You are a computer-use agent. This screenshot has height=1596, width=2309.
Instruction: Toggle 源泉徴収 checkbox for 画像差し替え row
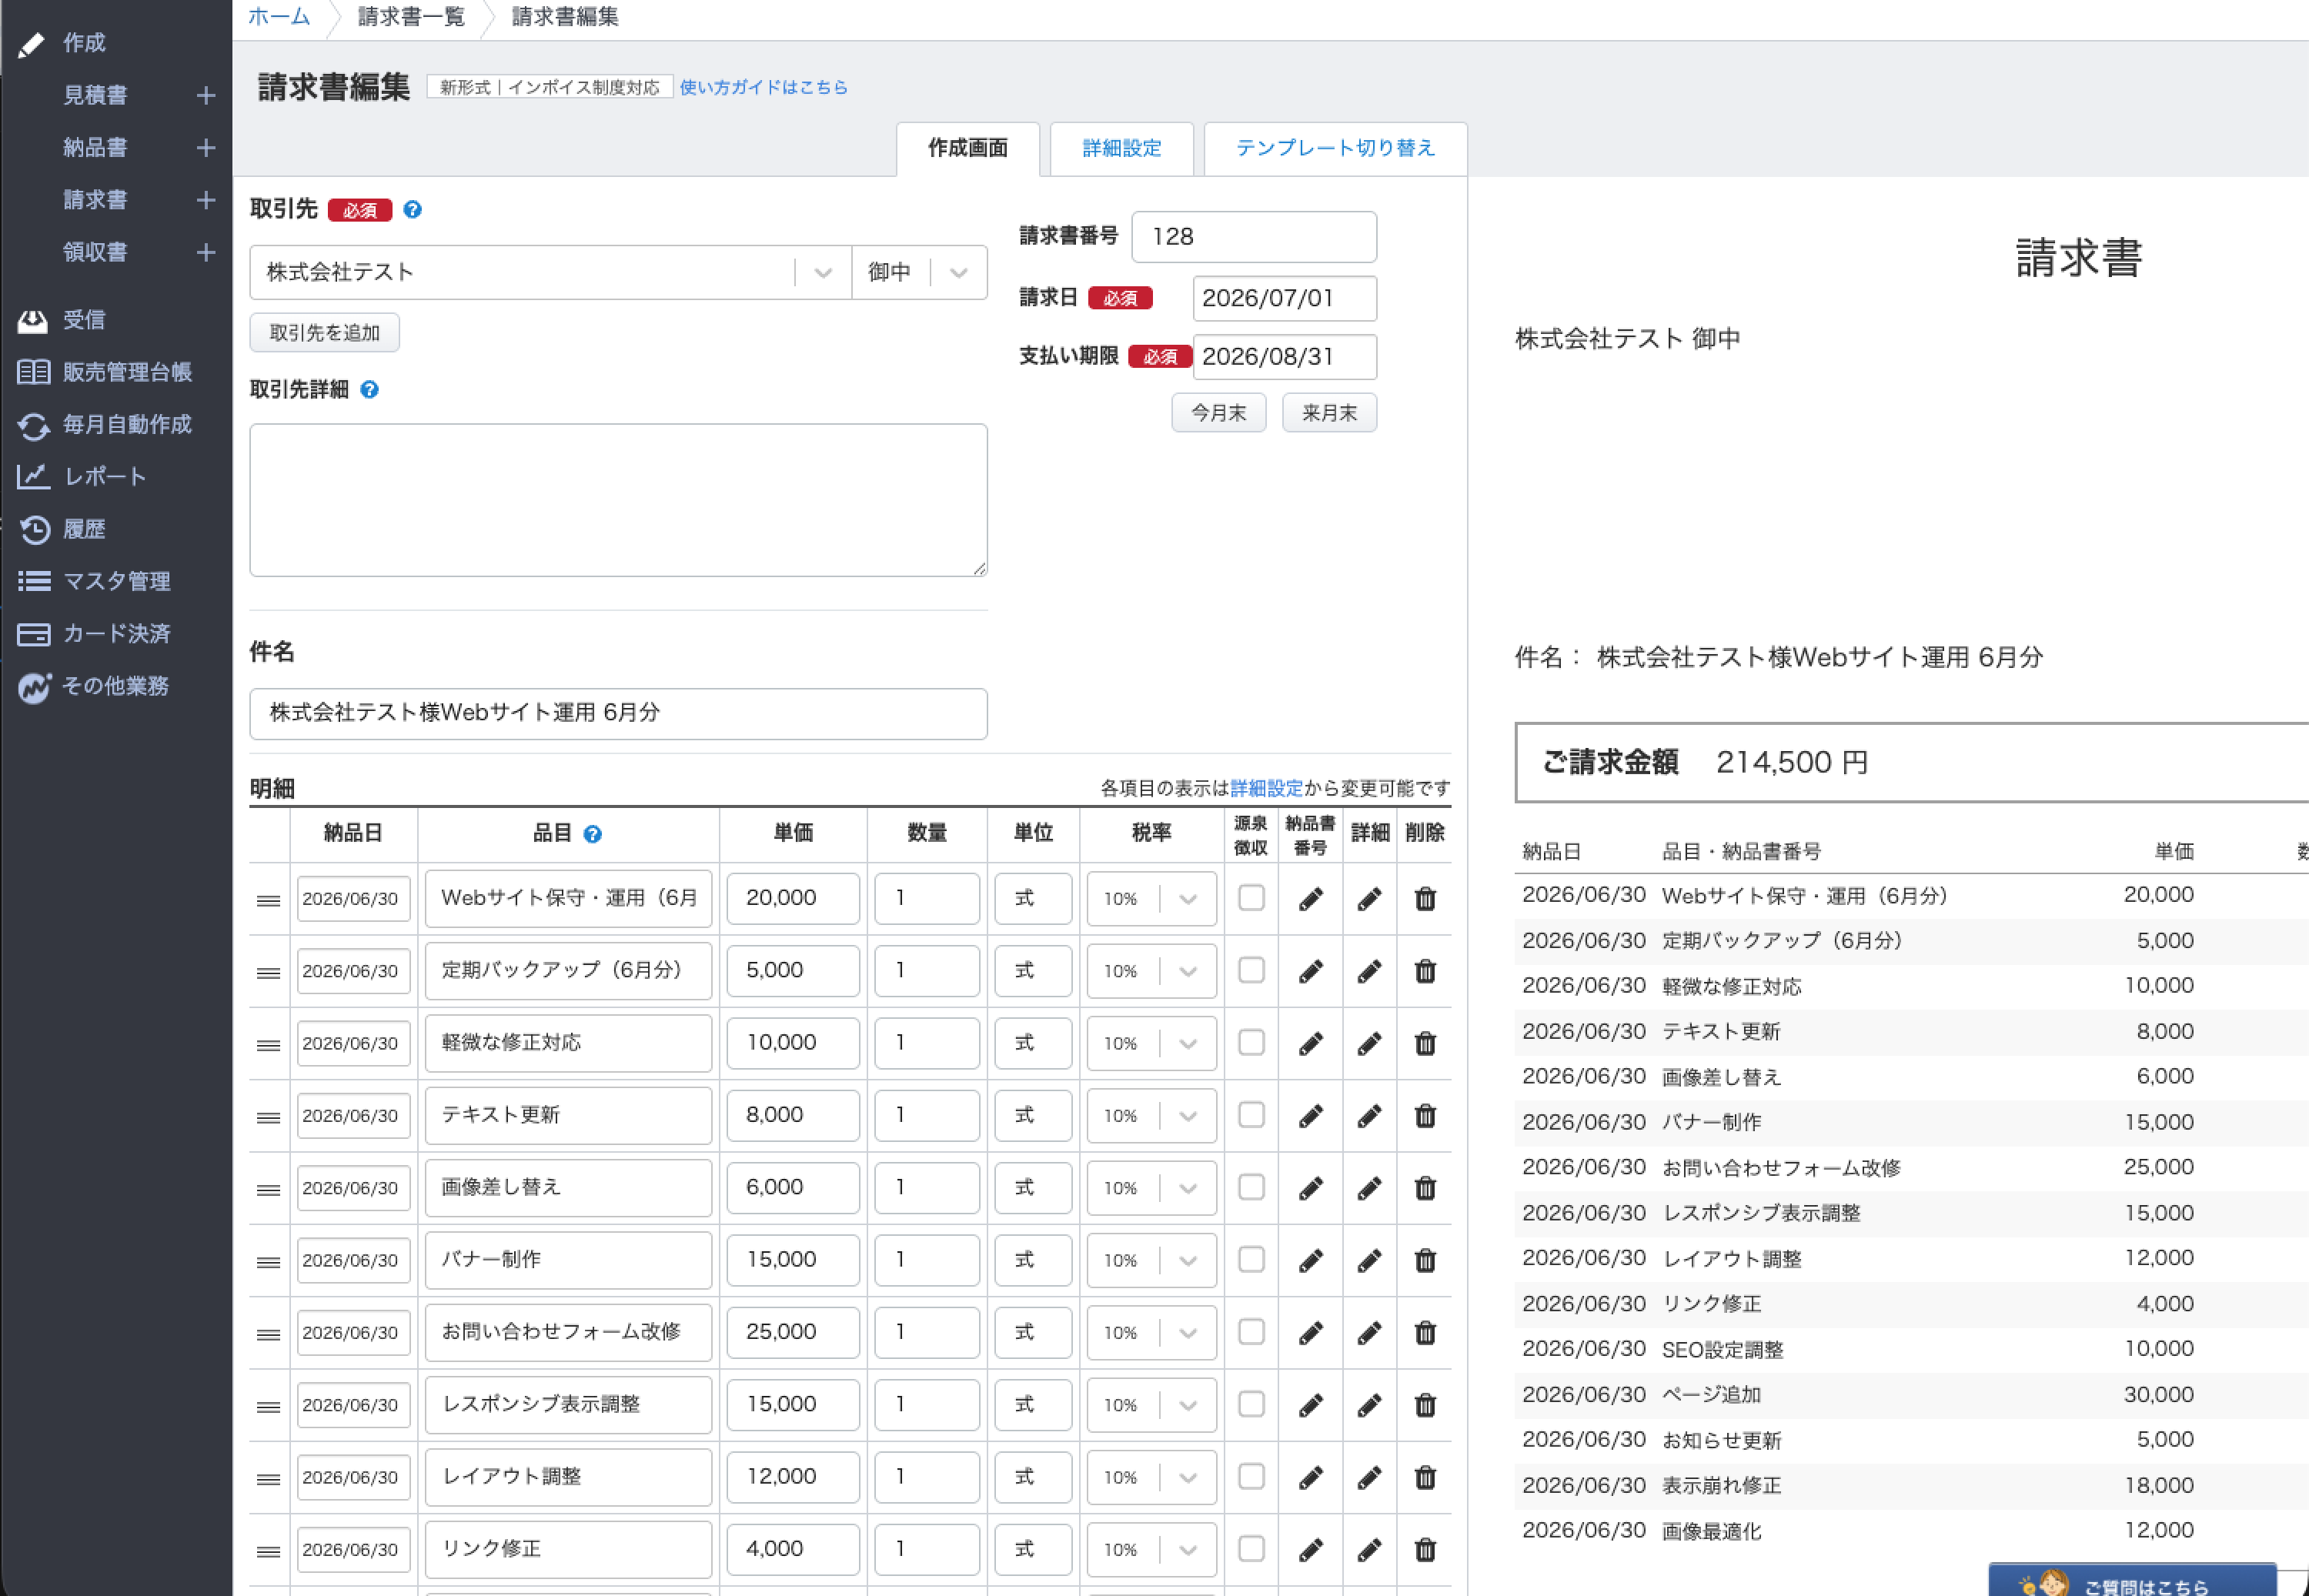[x=1251, y=1187]
